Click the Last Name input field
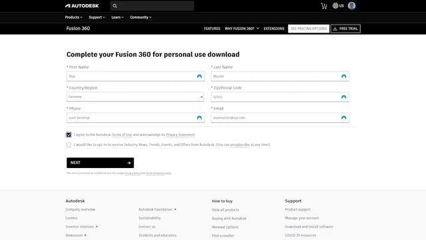This screenshot has width=426, height=240. click(x=280, y=77)
